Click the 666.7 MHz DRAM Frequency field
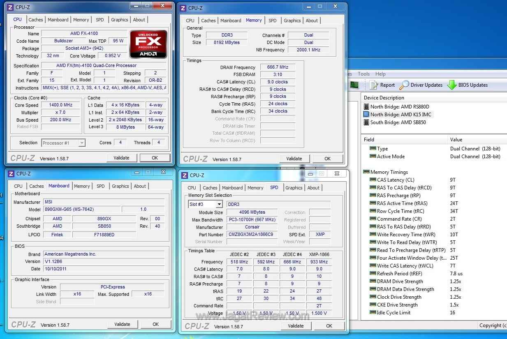Screen dimensions: 507x339 pyautogui.click(x=278, y=67)
